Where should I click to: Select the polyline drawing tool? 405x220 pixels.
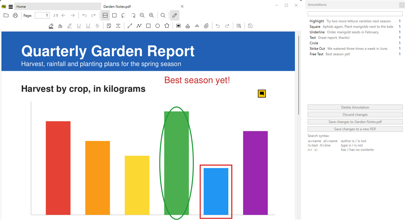139,26
